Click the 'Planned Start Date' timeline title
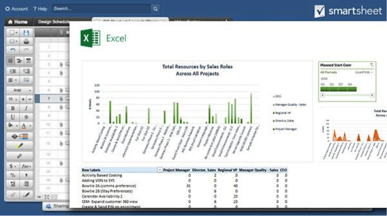Viewport: 387px width, 216px height. [336, 65]
